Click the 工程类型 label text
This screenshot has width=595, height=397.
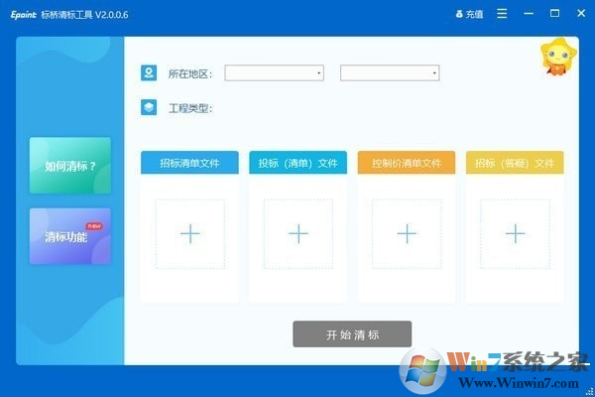(190, 108)
